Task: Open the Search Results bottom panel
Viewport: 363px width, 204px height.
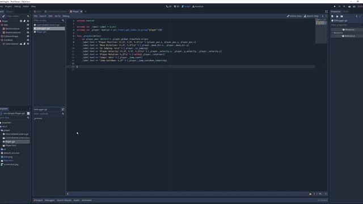Action: click(x=64, y=200)
